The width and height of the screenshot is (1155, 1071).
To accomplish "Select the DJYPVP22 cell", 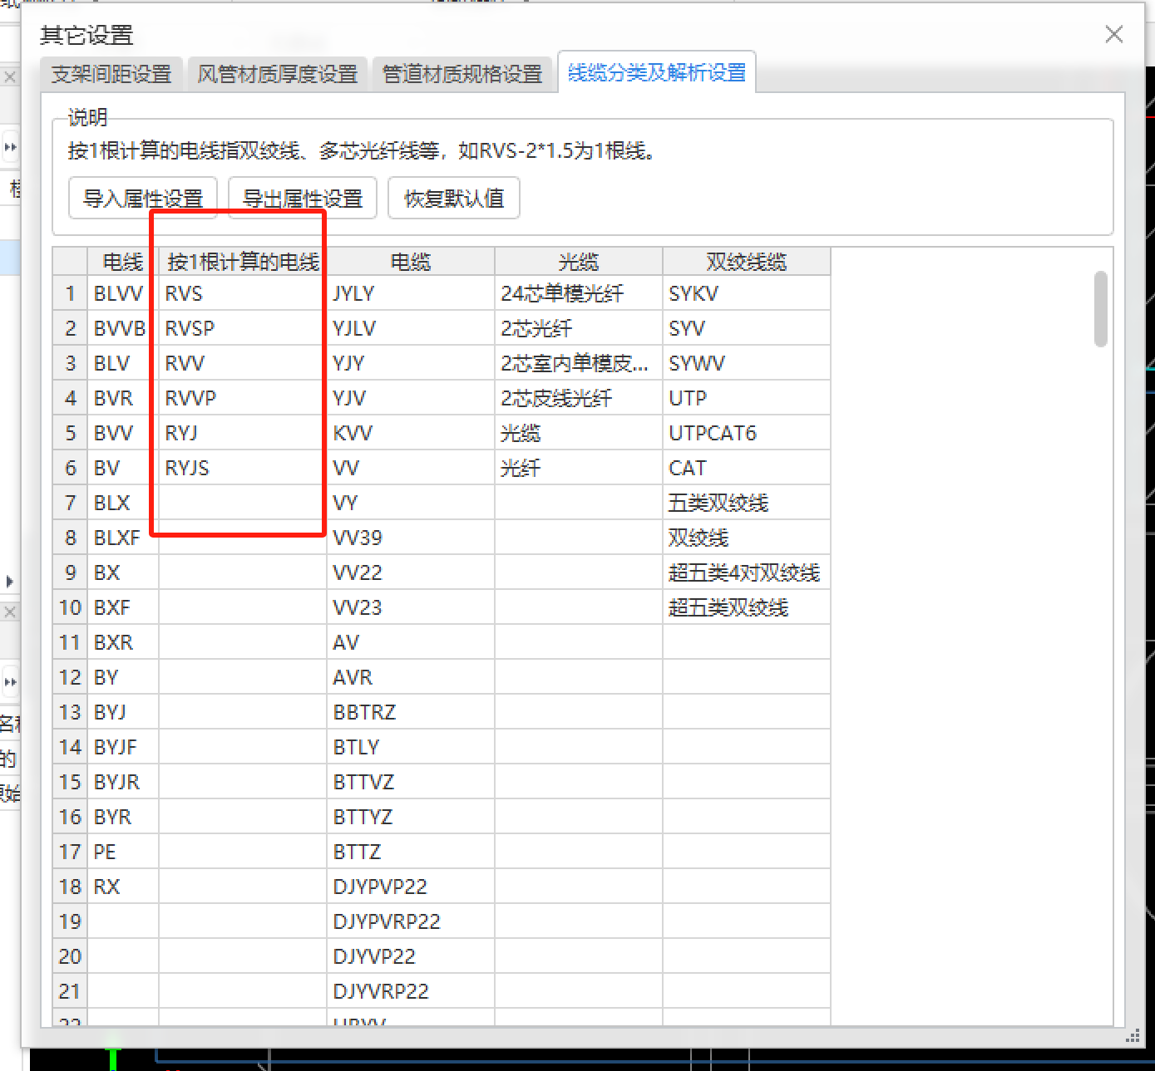I will [411, 887].
